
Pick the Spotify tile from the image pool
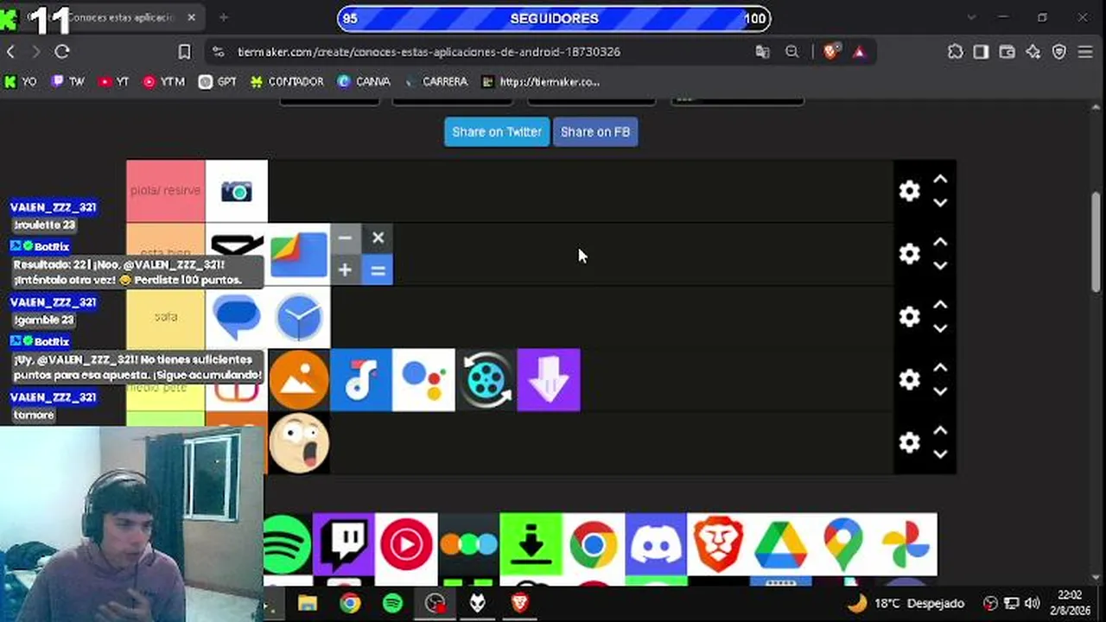[x=287, y=544]
